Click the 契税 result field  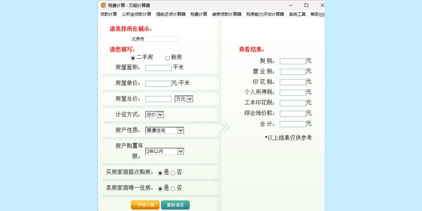pyautogui.click(x=293, y=61)
